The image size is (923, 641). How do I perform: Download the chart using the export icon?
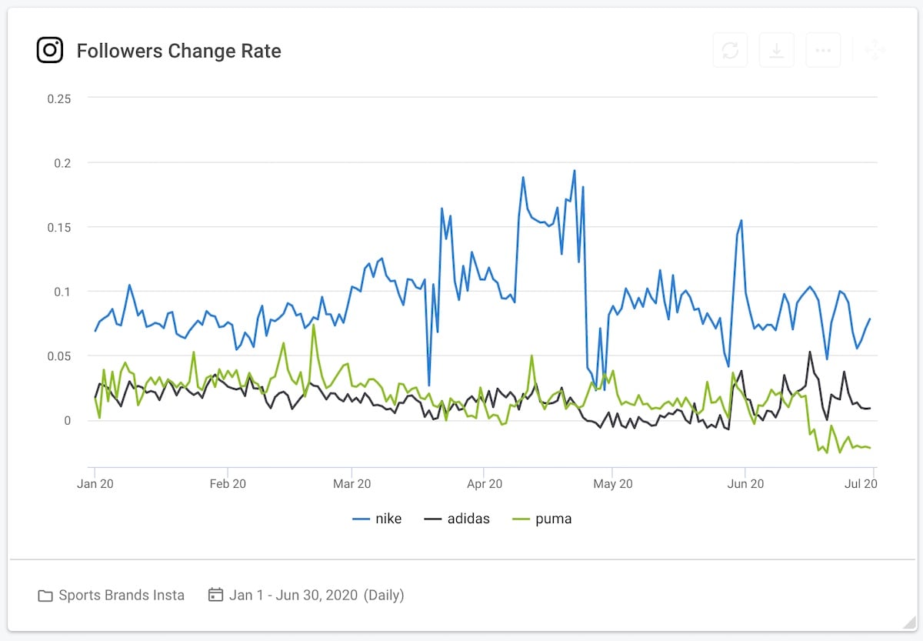776,49
